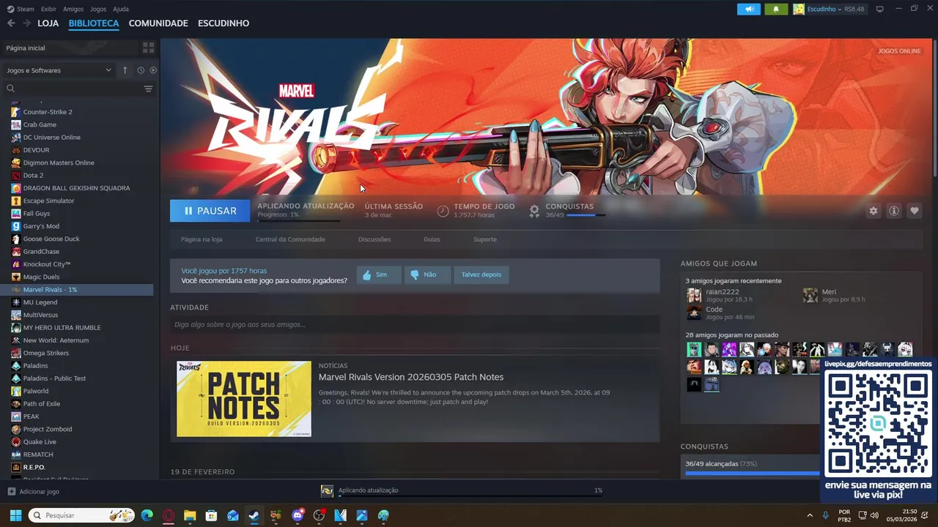Click the library search magnifier icon
938x527 pixels.
click(x=11, y=89)
